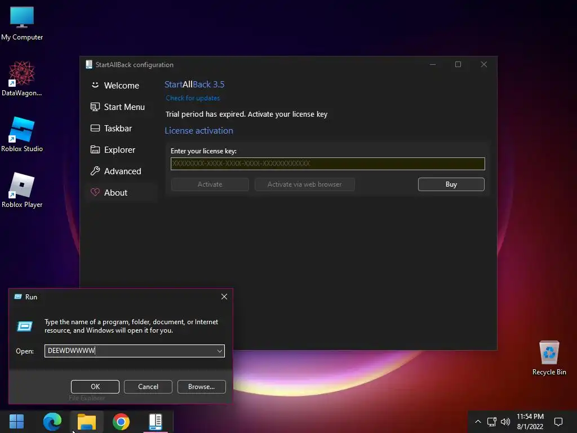The height and width of the screenshot is (433, 577).
Task: Click the About heart sidebar icon
Action: pyautogui.click(x=95, y=192)
